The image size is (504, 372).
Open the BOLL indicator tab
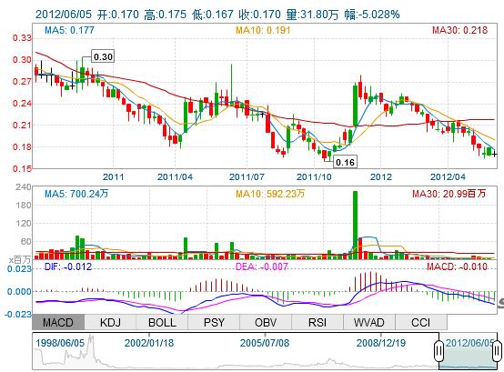pyautogui.click(x=162, y=322)
